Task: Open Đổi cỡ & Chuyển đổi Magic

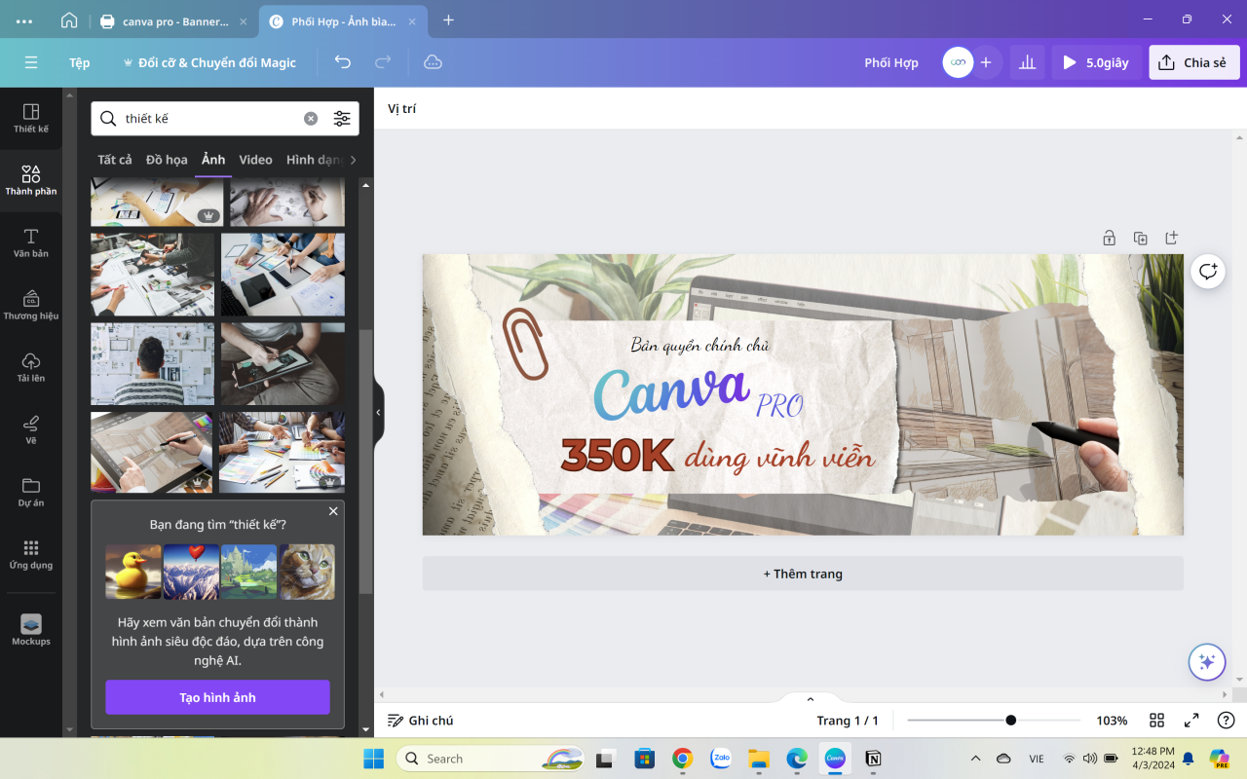Action: coord(208,62)
